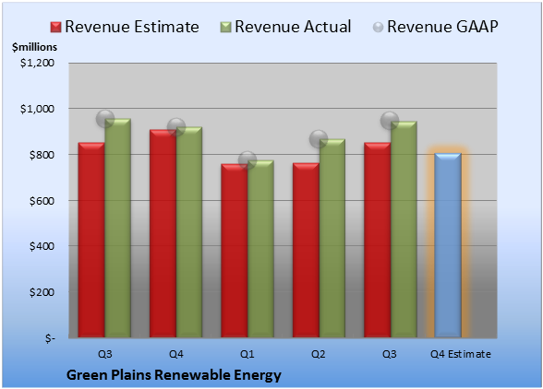Click the 'Q4 Estimate' axis label
The width and height of the screenshot is (543, 389).
point(461,354)
